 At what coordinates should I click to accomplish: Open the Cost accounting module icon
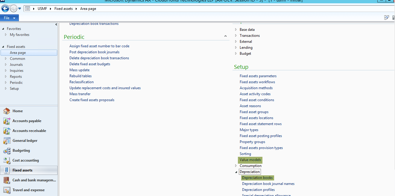tap(7, 160)
